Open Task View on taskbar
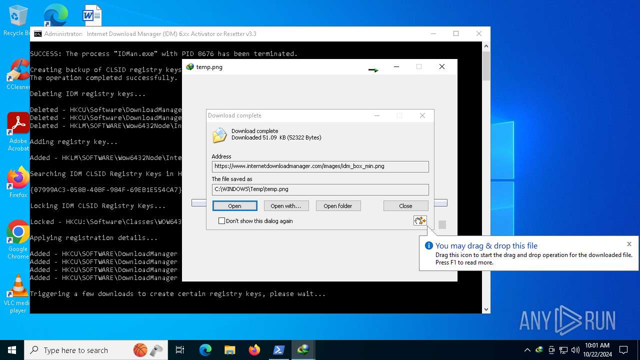The height and width of the screenshot is (360, 640). tap(180, 350)
